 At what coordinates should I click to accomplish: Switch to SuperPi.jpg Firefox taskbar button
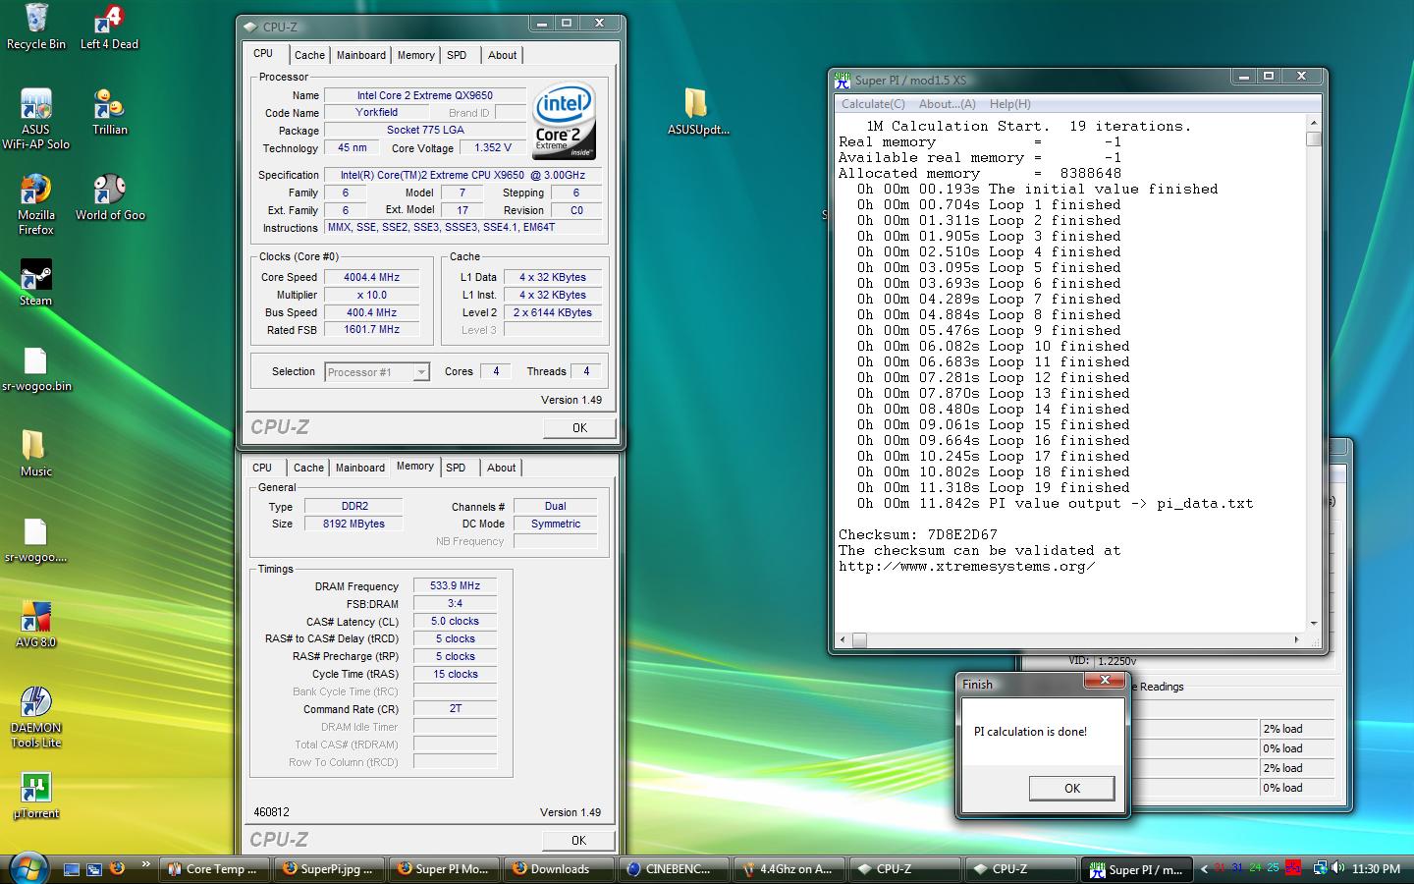(x=328, y=869)
